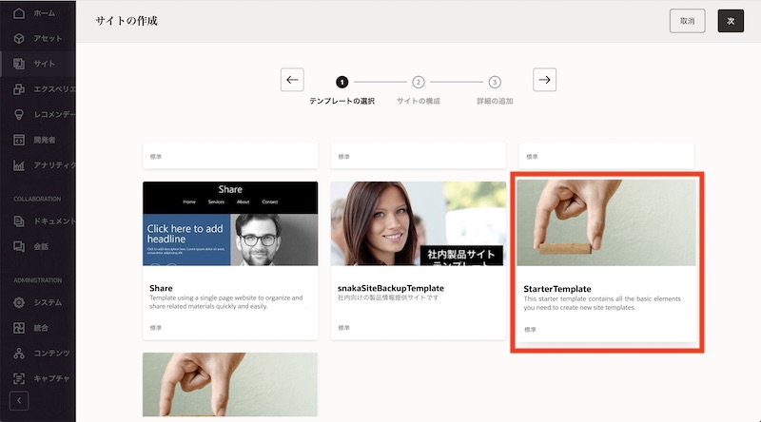Open the Assets cube icon
This screenshot has height=422, width=761.
point(19,39)
